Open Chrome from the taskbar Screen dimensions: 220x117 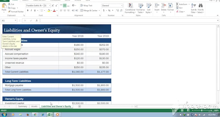click(x=35, y=115)
